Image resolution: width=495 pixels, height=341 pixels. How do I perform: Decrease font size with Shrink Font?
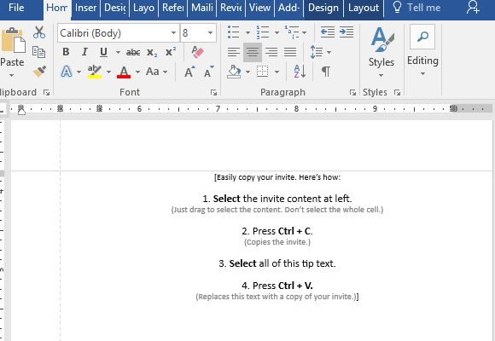[209, 72]
